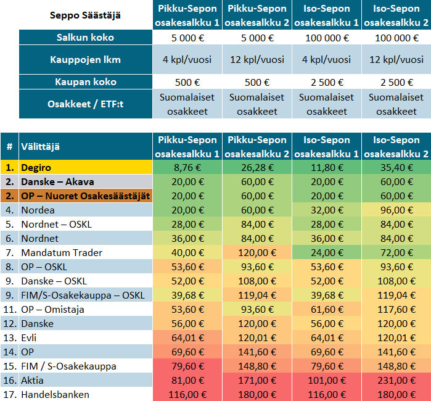Select the 'Nordea' broker cell

pos(86,210)
